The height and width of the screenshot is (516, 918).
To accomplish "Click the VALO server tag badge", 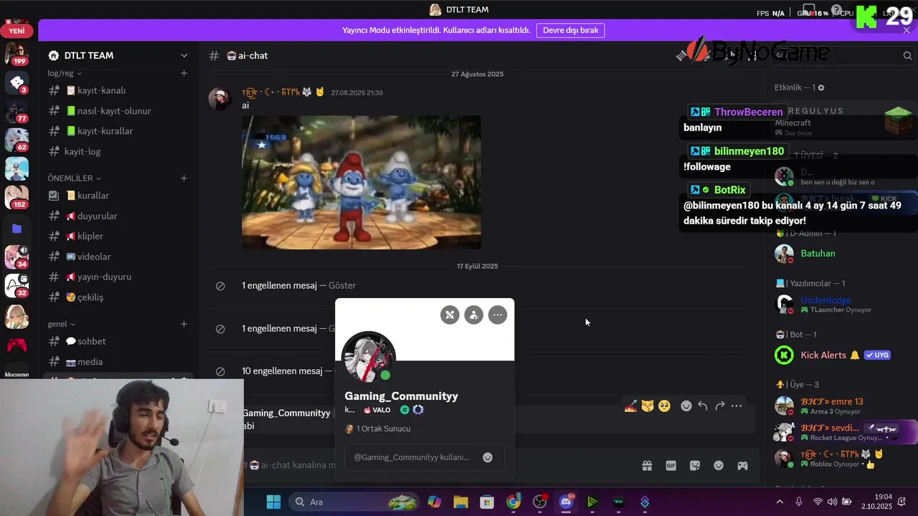I will [x=377, y=410].
